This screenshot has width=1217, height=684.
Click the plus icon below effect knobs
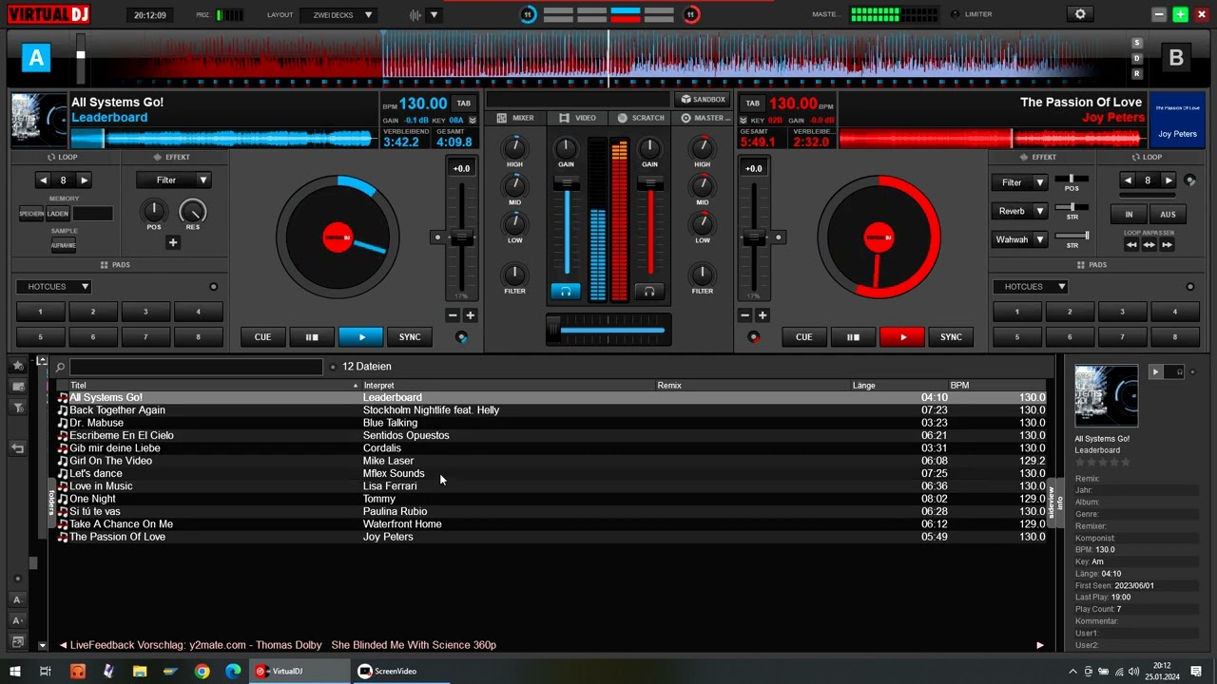(x=173, y=242)
